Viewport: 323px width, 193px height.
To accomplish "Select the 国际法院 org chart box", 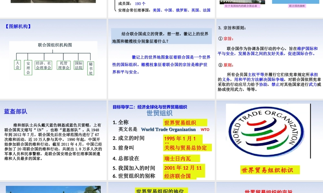I will (78, 65).
